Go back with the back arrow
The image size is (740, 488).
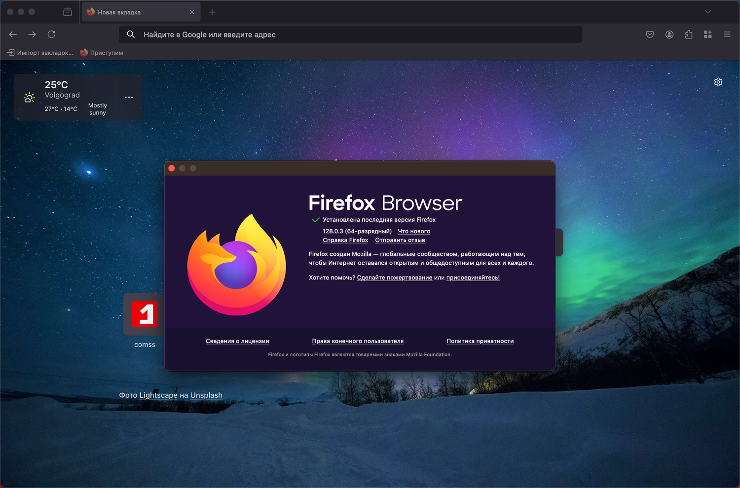(13, 35)
